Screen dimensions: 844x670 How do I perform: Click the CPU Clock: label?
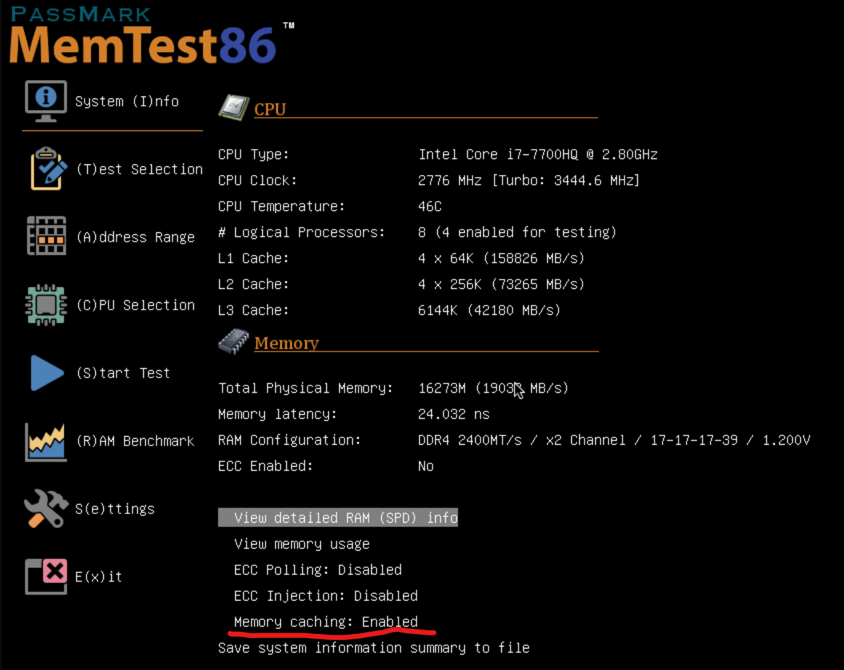coord(257,180)
